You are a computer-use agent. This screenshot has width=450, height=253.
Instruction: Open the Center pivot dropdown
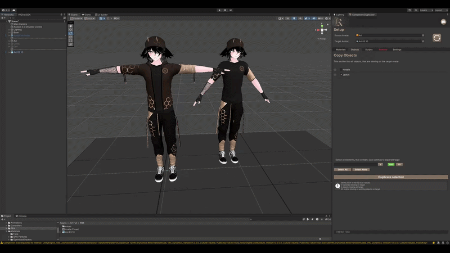[76, 19]
